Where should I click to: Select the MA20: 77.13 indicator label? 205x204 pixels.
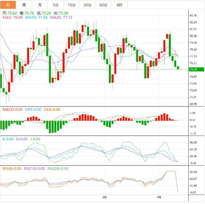pos(61,18)
